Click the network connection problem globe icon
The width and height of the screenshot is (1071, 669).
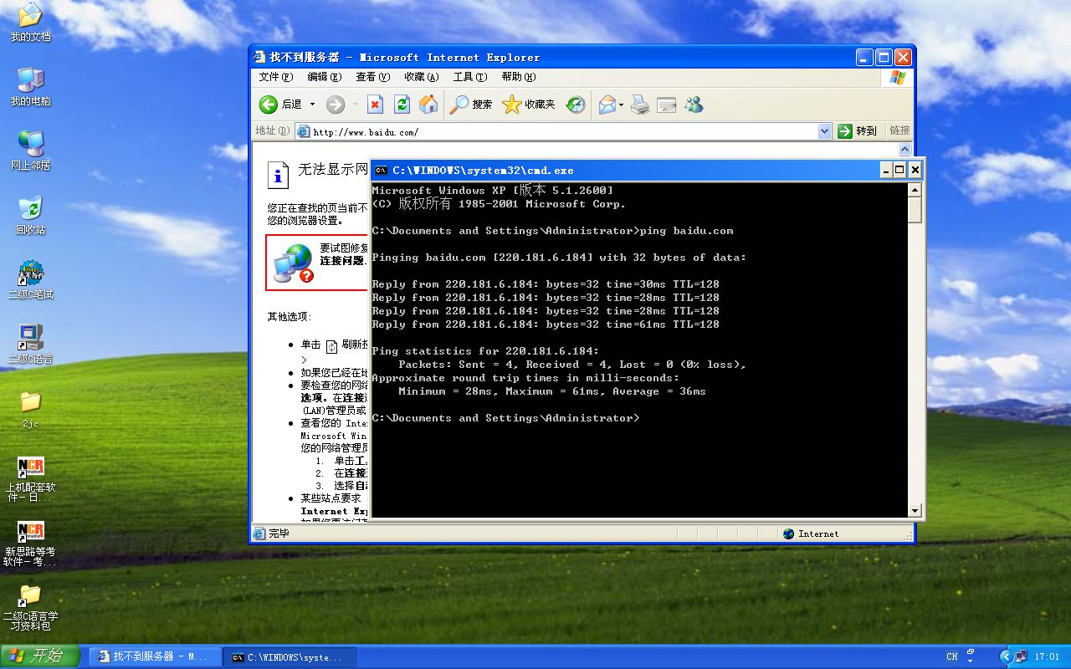coord(294,263)
